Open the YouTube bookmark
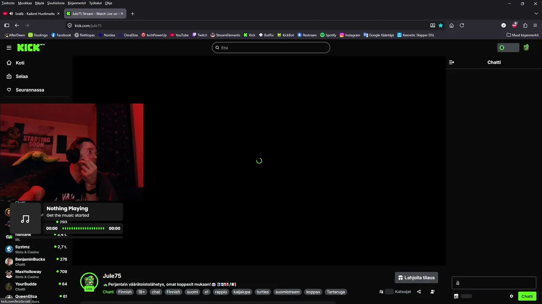Screen dimensions: 542x304 tap(180, 35)
